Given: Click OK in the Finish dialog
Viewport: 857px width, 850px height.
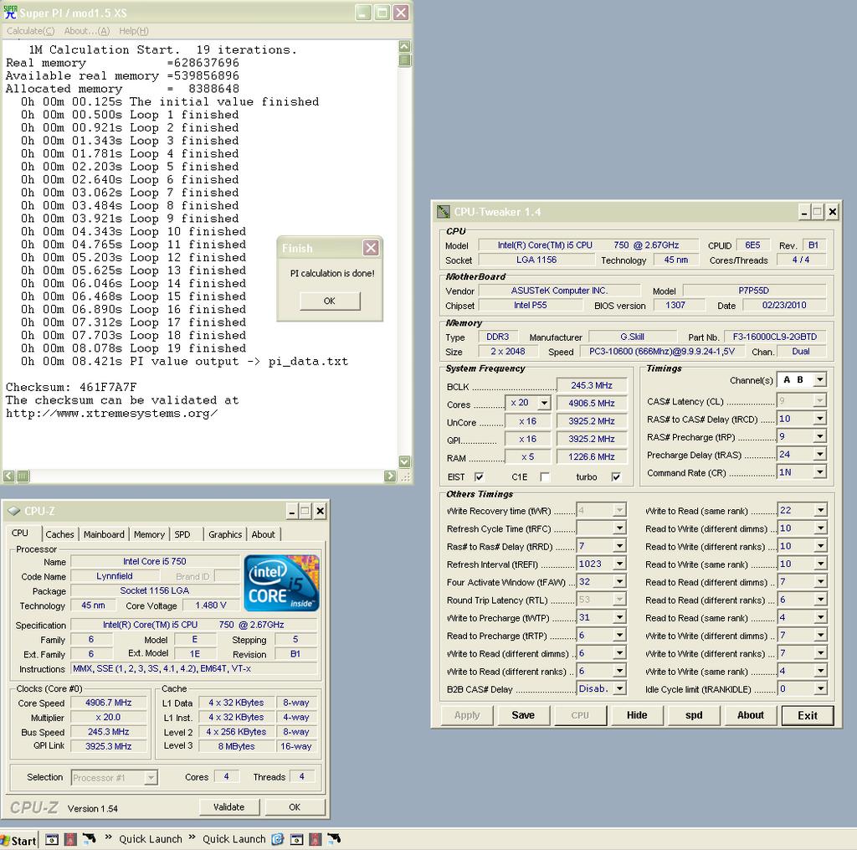Looking at the screenshot, I should tap(330, 301).
